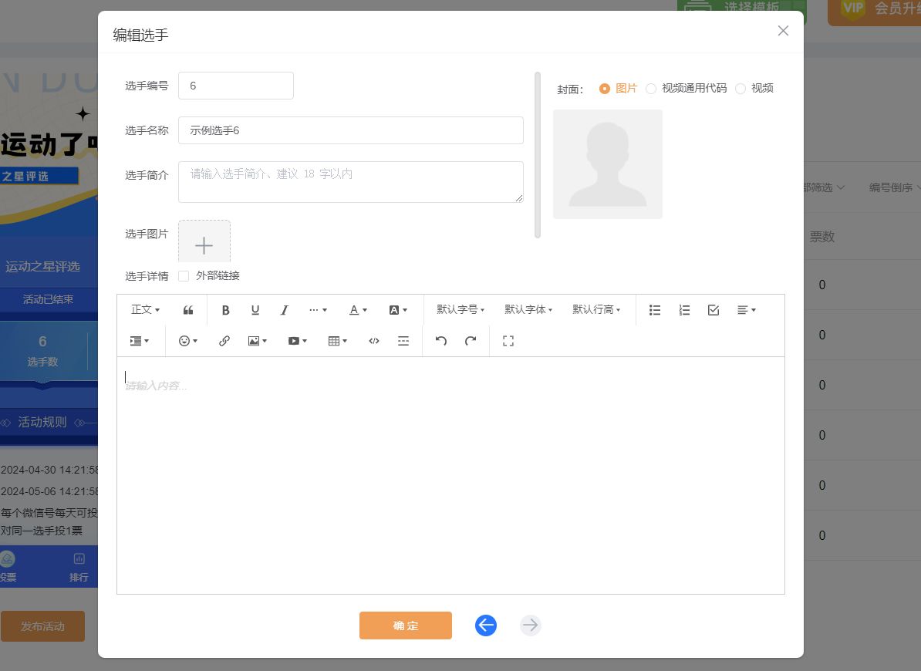Insert a blockquote with quote icon
This screenshot has width=921, height=671.
point(188,310)
